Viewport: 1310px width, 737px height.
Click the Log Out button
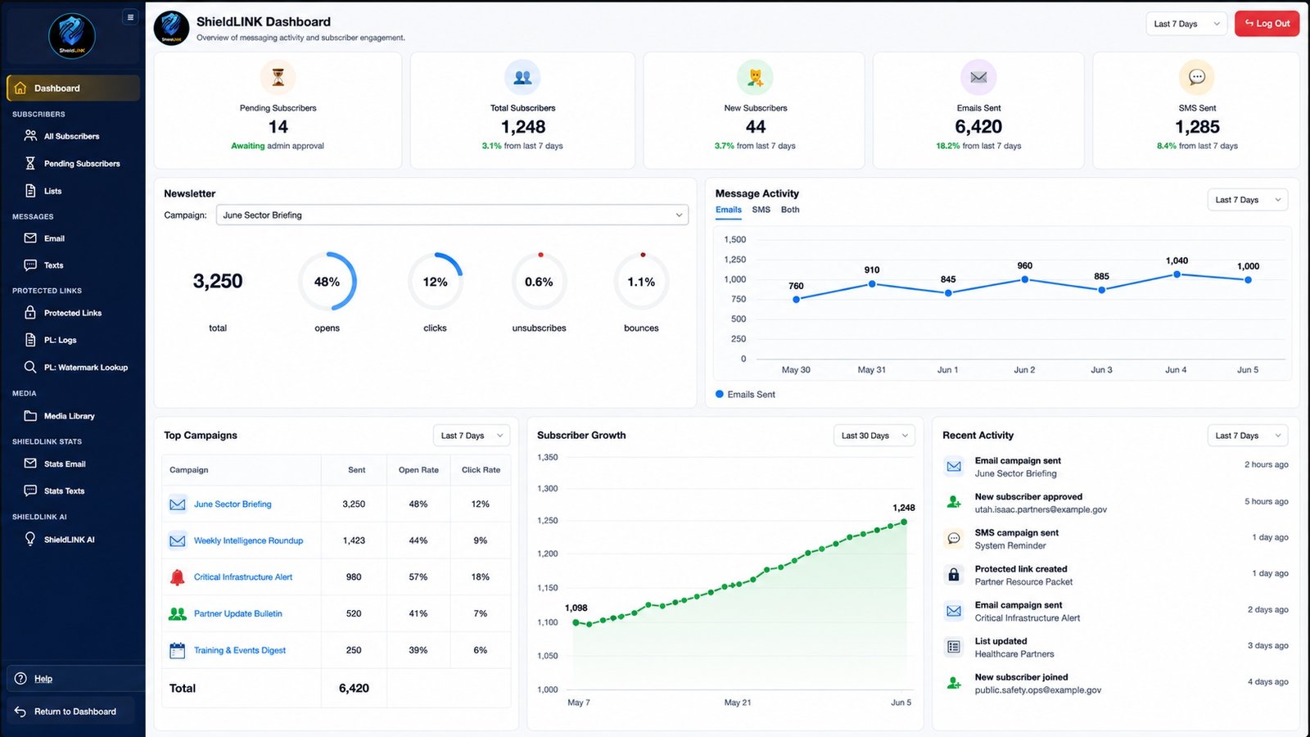1267,24
